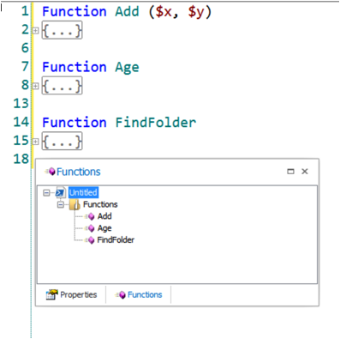Viewport: 340px width, 339px height.
Task: Click line number 18 in the gutter
Action: point(21,159)
